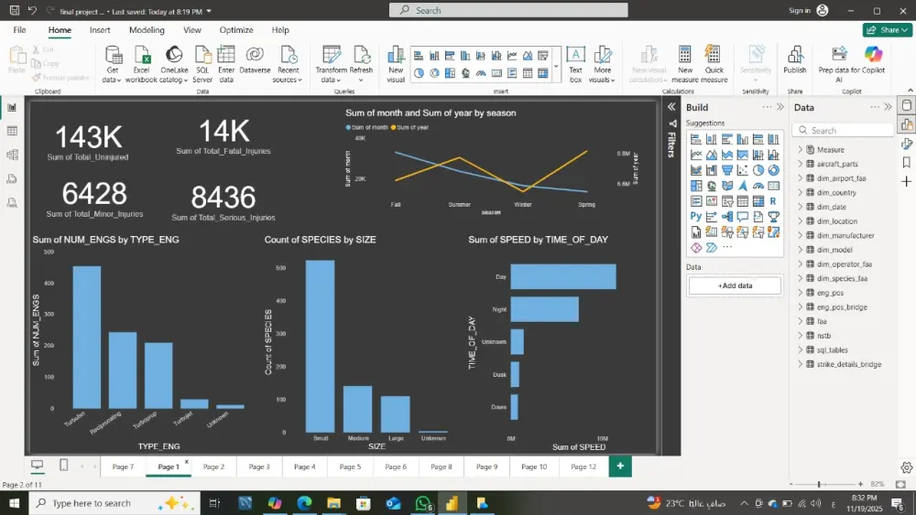916x515 pixels.
Task: Expand the dim_date table
Action: pos(801,207)
